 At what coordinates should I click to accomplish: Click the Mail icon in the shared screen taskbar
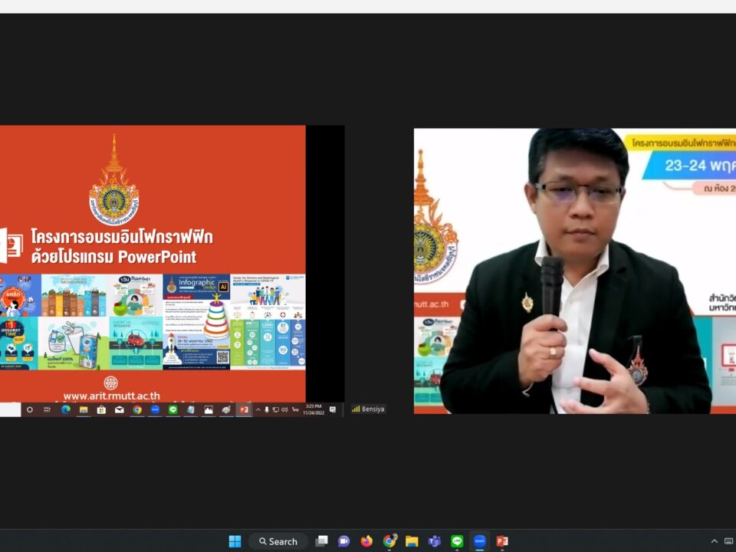point(120,409)
